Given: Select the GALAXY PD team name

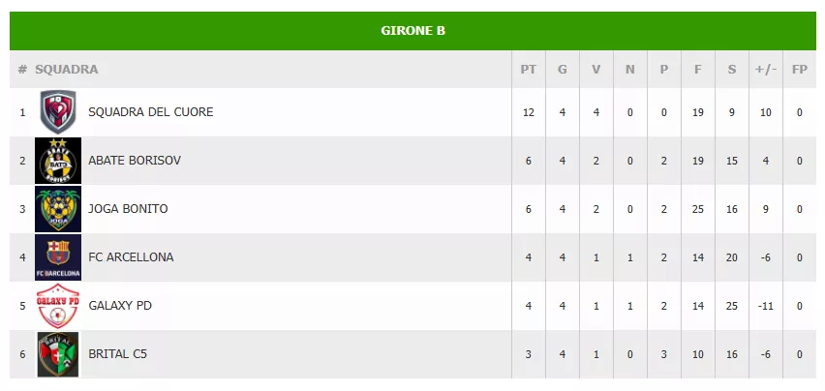Looking at the screenshot, I should click(120, 306).
